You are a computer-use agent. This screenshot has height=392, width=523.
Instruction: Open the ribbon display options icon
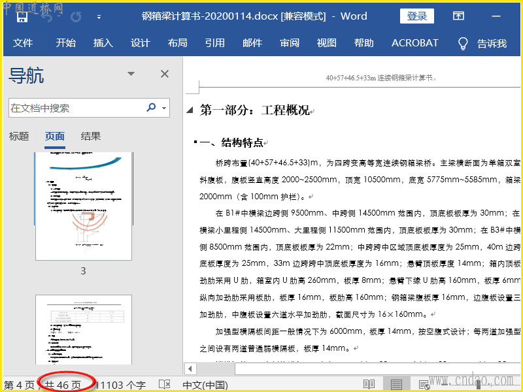pyautogui.click(x=458, y=16)
